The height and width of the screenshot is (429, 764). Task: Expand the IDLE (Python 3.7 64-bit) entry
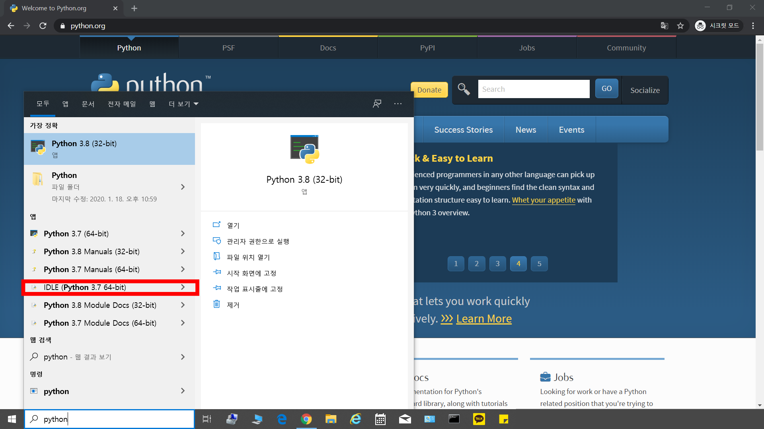[x=183, y=287]
